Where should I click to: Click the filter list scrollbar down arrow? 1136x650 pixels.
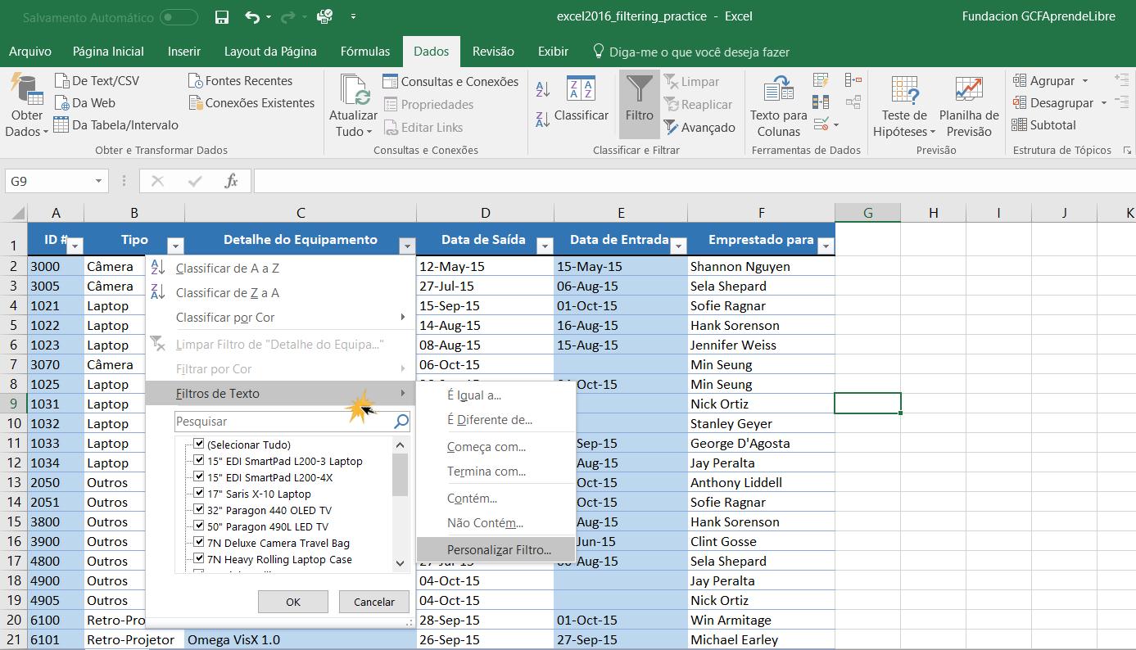400,563
